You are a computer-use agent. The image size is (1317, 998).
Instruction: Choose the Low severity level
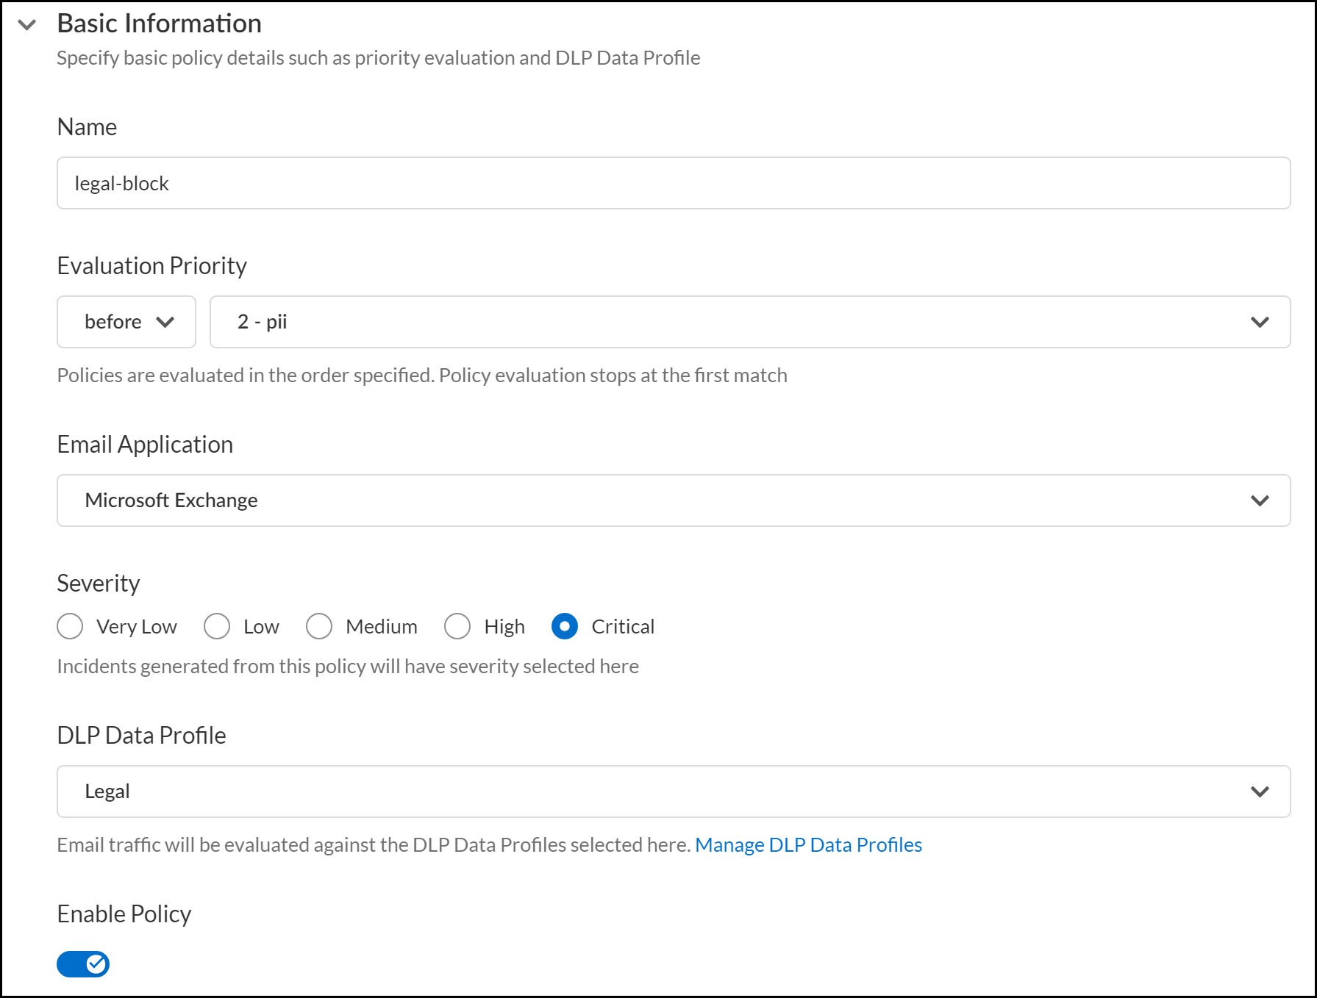217,626
